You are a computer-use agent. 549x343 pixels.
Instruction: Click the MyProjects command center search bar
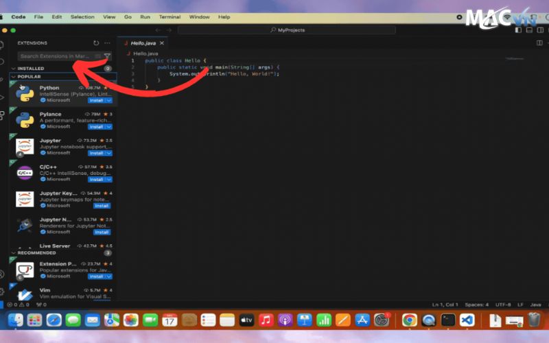[x=287, y=30]
